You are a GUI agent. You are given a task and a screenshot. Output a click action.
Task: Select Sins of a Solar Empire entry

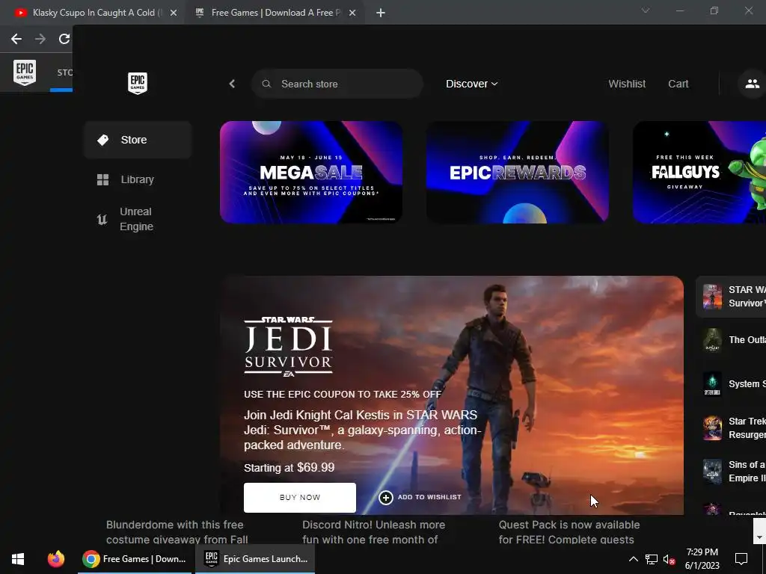pyautogui.click(x=731, y=472)
